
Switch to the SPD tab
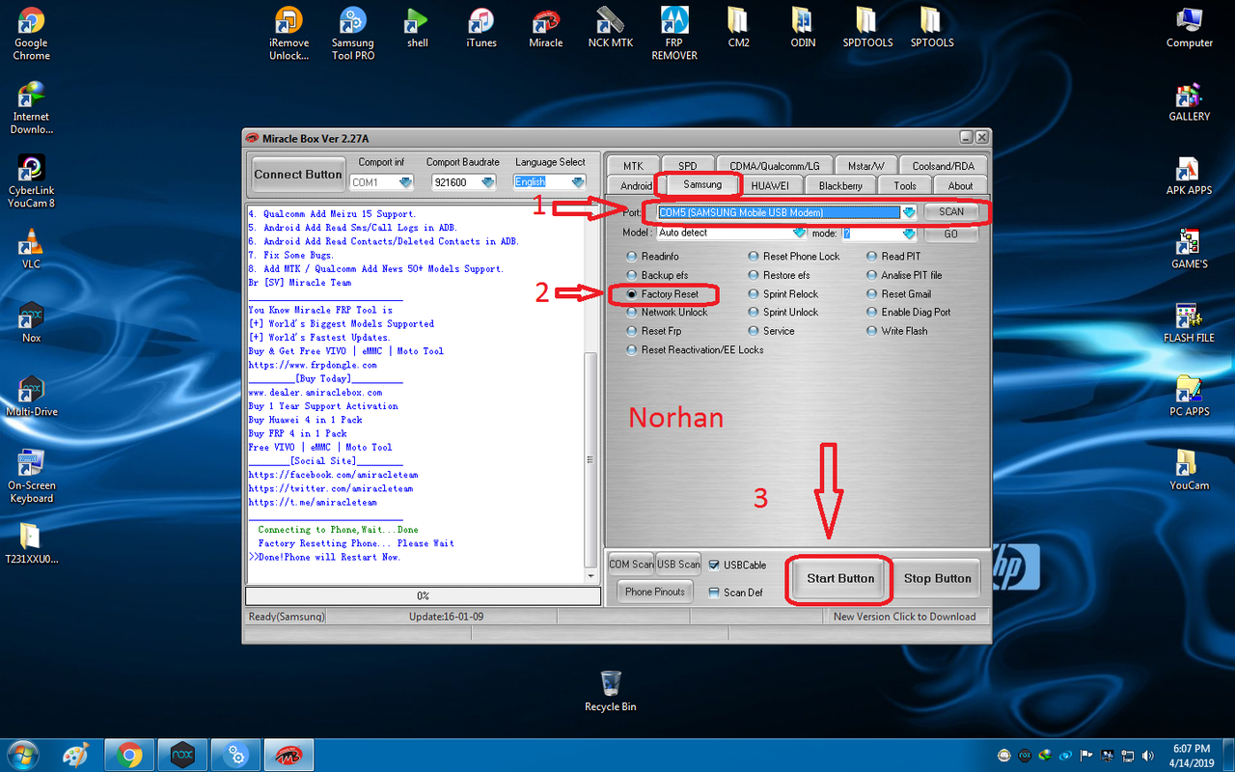687,166
